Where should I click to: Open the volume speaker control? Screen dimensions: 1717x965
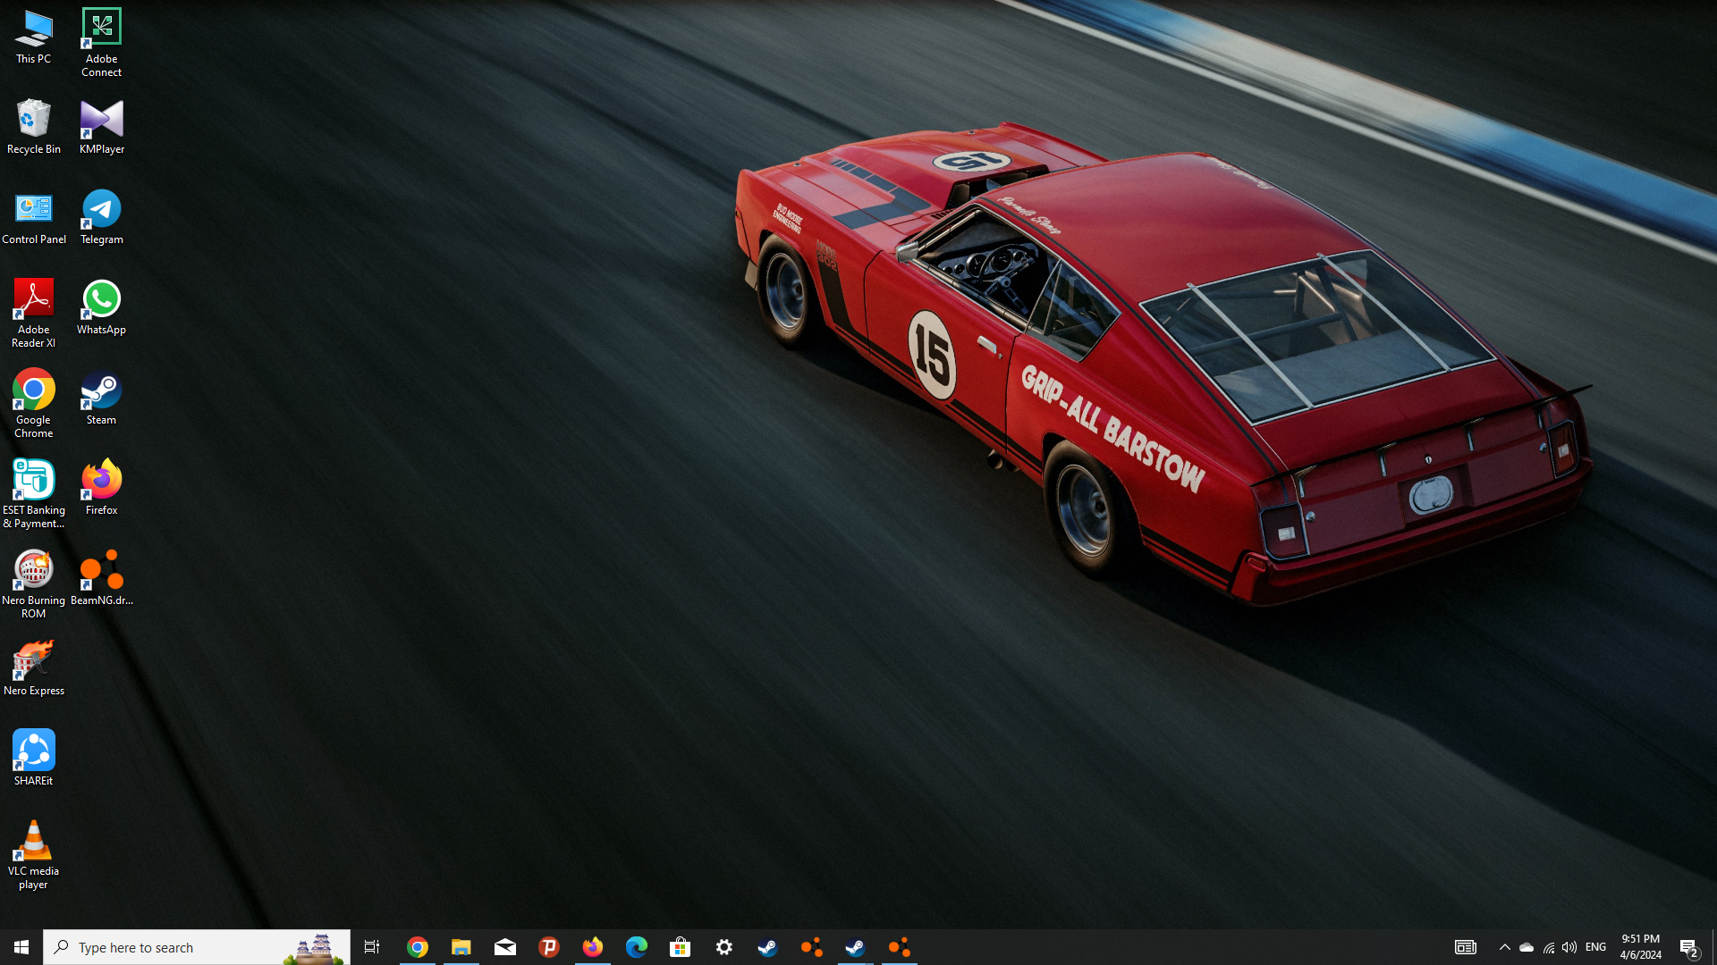click(x=1569, y=947)
